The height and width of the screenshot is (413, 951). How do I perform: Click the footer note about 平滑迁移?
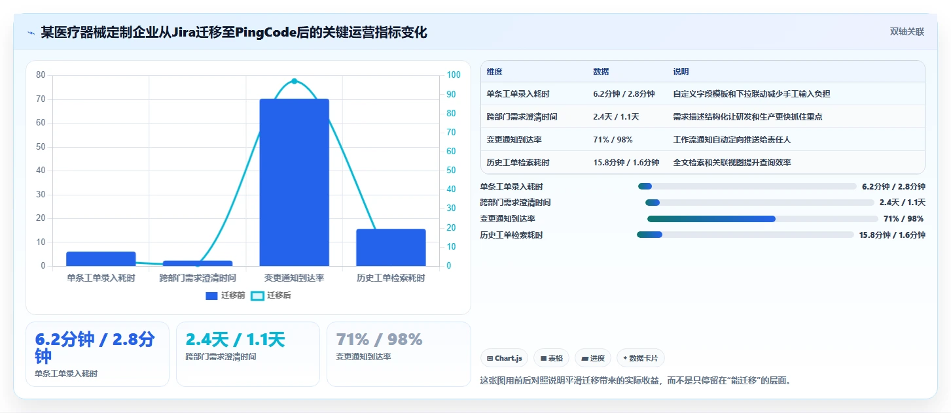637,380
